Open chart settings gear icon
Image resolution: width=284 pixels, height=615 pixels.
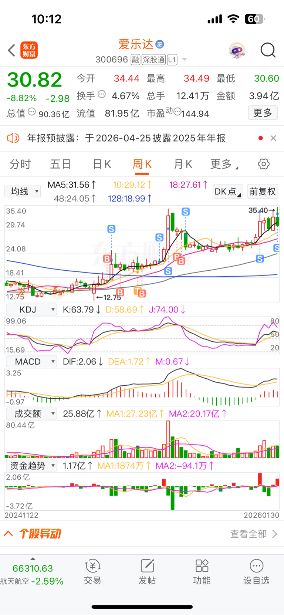(264, 164)
